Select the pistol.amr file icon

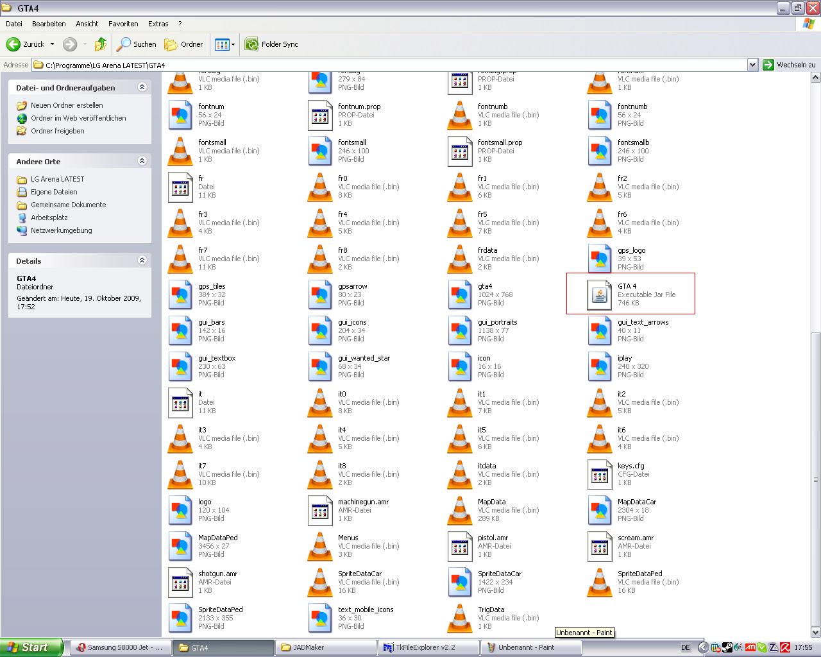pyautogui.click(x=460, y=546)
